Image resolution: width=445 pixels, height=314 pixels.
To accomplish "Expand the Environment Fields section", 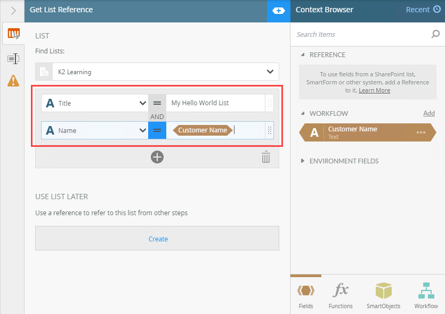I will pyautogui.click(x=303, y=161).
